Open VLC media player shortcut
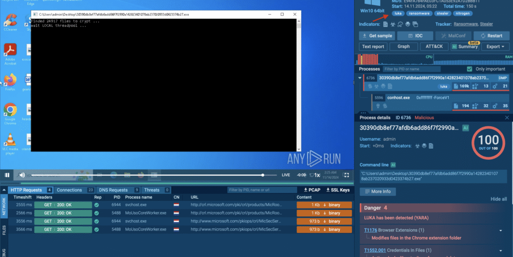The width and height of the screenshot is (513, 257). click(x=10, y=144)
